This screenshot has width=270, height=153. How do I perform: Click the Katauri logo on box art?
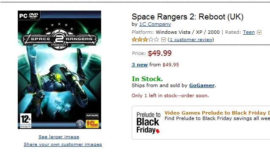92,115
